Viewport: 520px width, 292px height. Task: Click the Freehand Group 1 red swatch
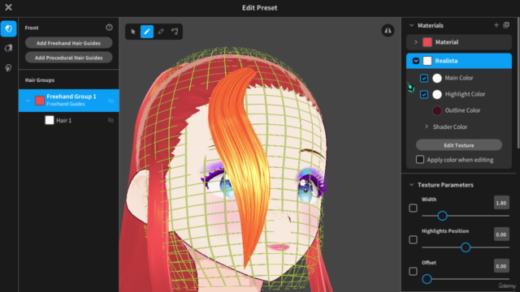pos(40,101)
